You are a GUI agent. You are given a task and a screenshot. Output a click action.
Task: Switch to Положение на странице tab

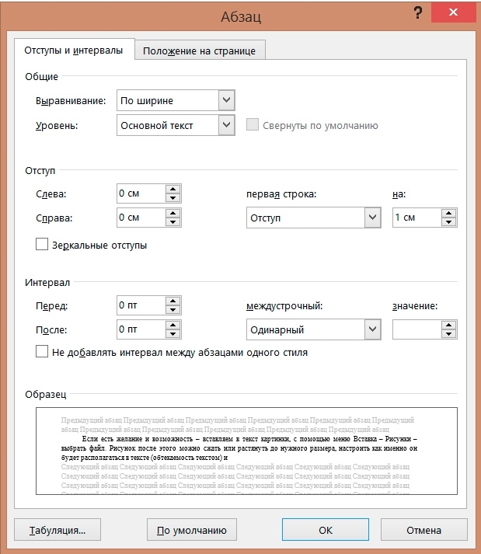point(200,51)
